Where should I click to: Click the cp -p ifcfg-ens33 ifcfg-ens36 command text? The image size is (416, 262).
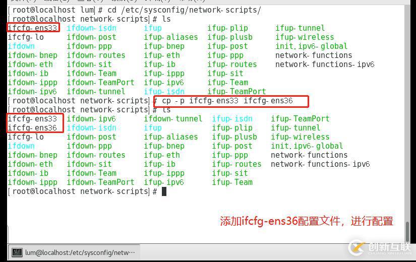[227, 101]
